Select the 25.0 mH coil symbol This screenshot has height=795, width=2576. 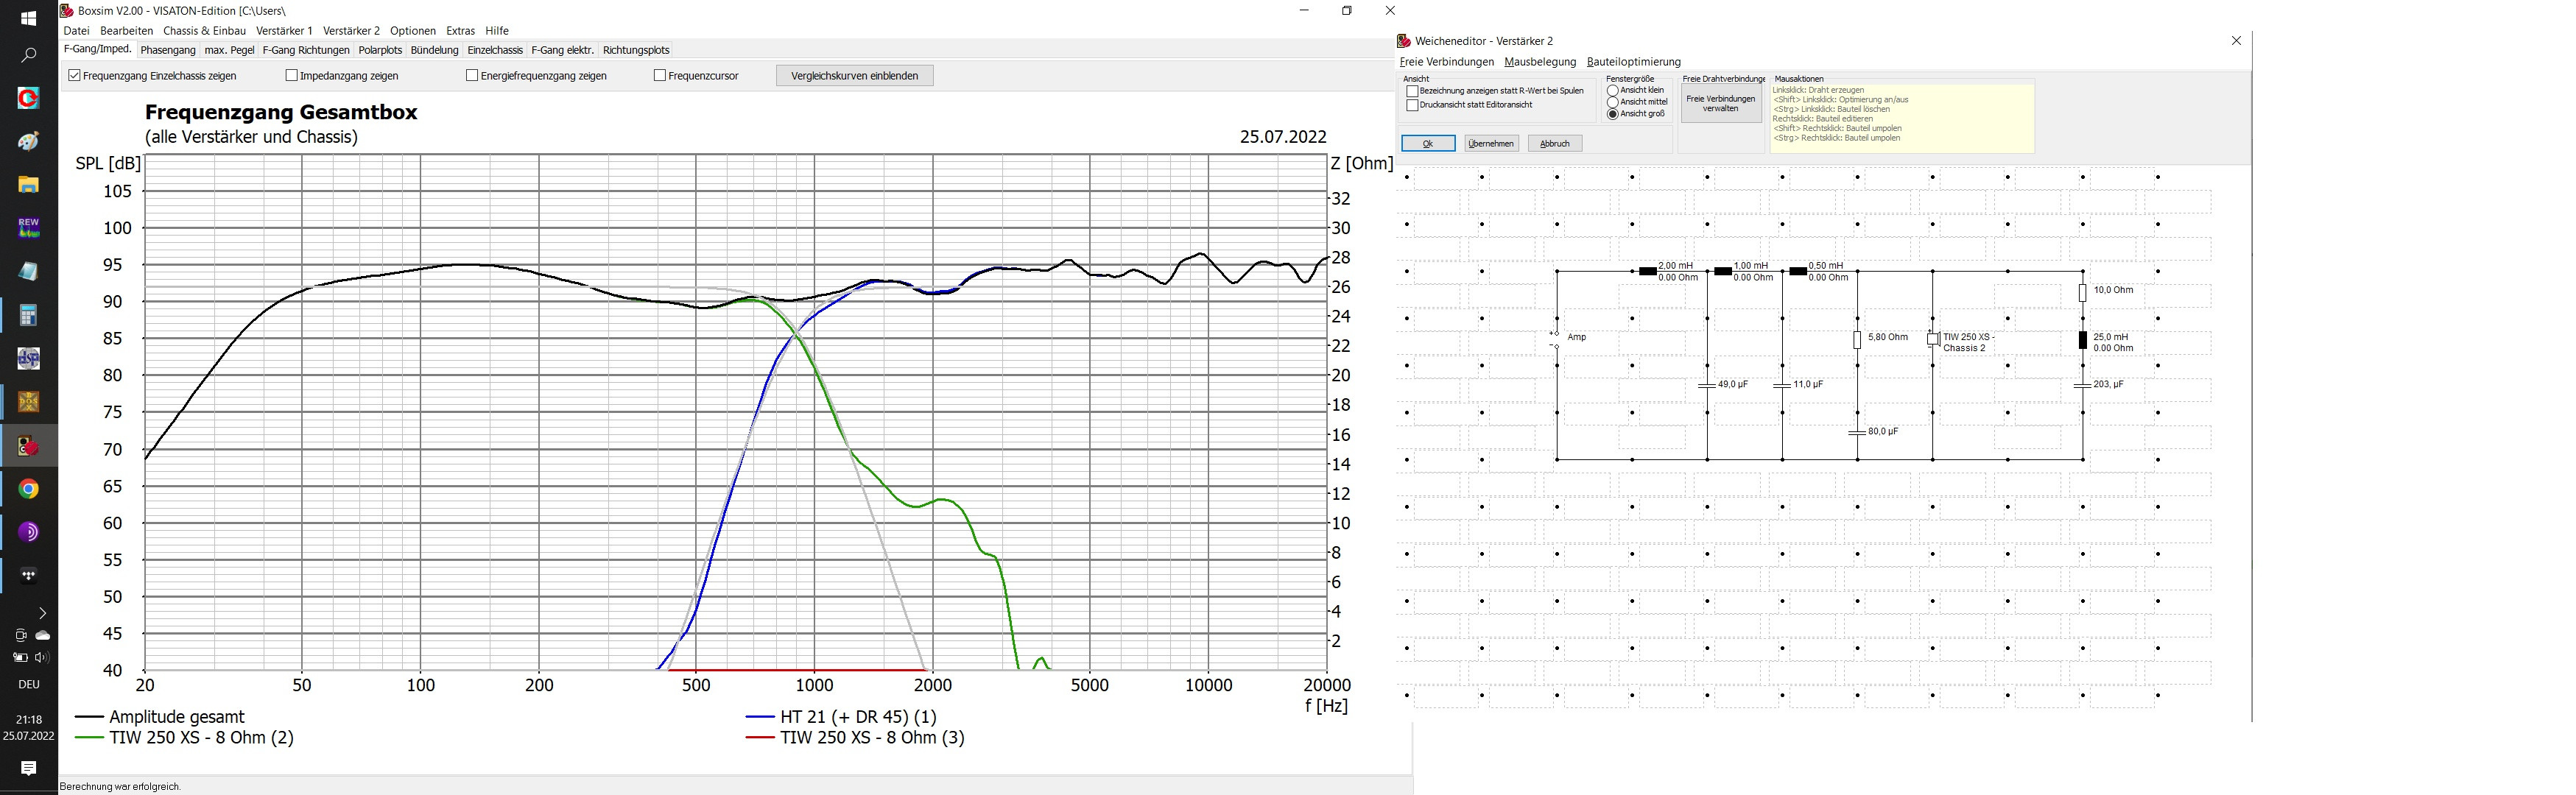pyautogui.click(x=2083, y=340)
